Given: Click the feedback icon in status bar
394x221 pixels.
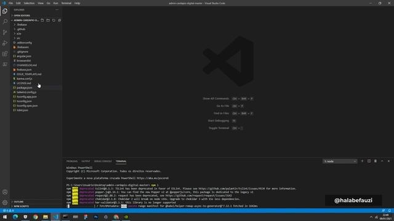Looking at the screenshot, I should (x=383, y=211).
